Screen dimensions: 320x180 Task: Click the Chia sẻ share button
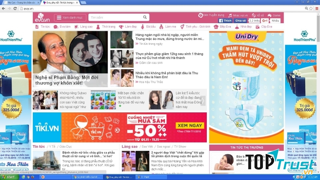click(240, 20)
